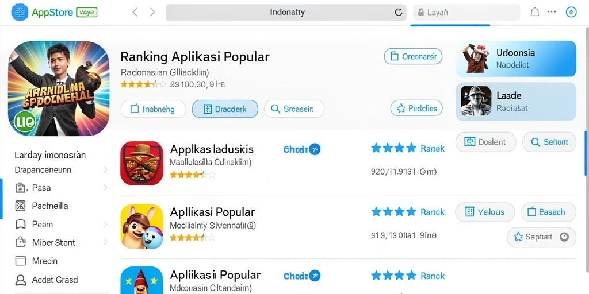Image resolution: width=589 pixels, height=294 pixels.
Task: Click the Oreonarsir button
Action: (x=413, y=57)
